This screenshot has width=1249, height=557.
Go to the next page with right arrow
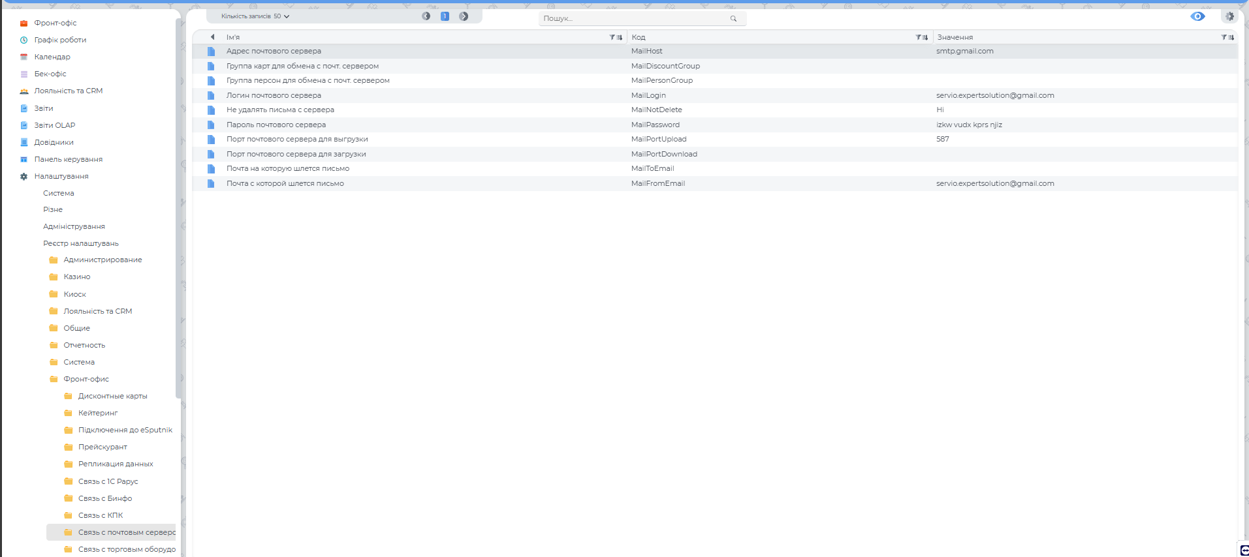coord(464,16)
